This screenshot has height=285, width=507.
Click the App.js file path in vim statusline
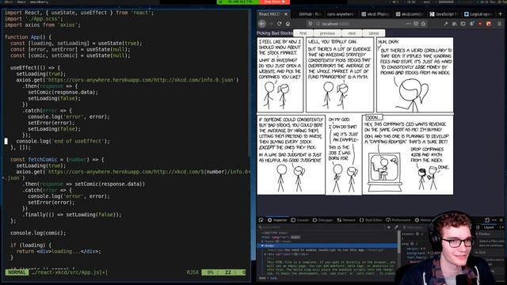(70, 272)
